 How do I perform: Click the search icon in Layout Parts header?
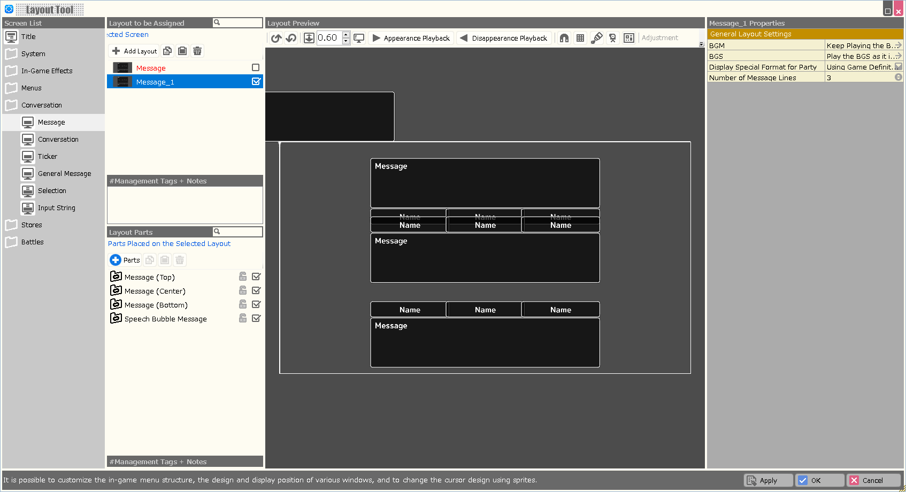tap(217, 232)
